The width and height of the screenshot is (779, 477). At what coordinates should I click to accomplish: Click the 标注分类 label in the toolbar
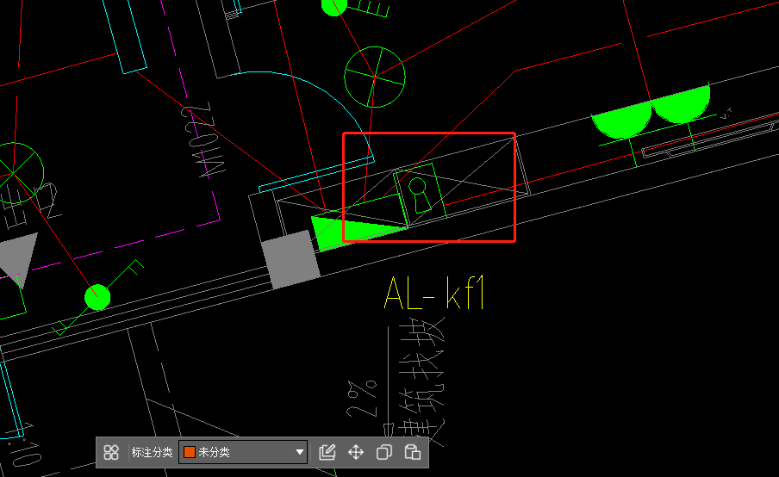click(152, 452)
